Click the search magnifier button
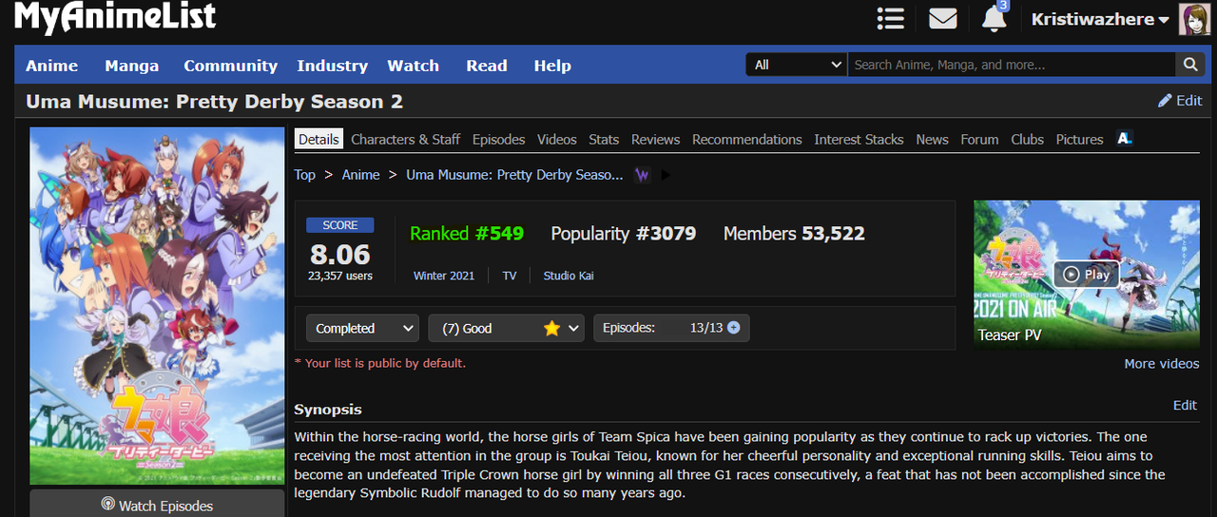The width and height of the screenshot is (1217, 517). pos(1189,65)
